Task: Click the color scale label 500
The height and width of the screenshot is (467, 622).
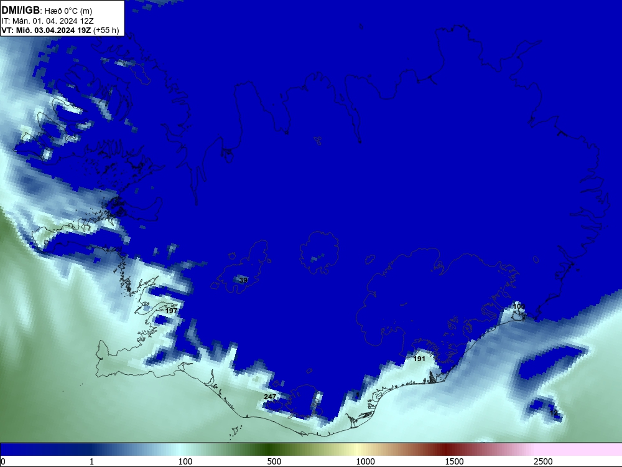Action: coord(274,461)
